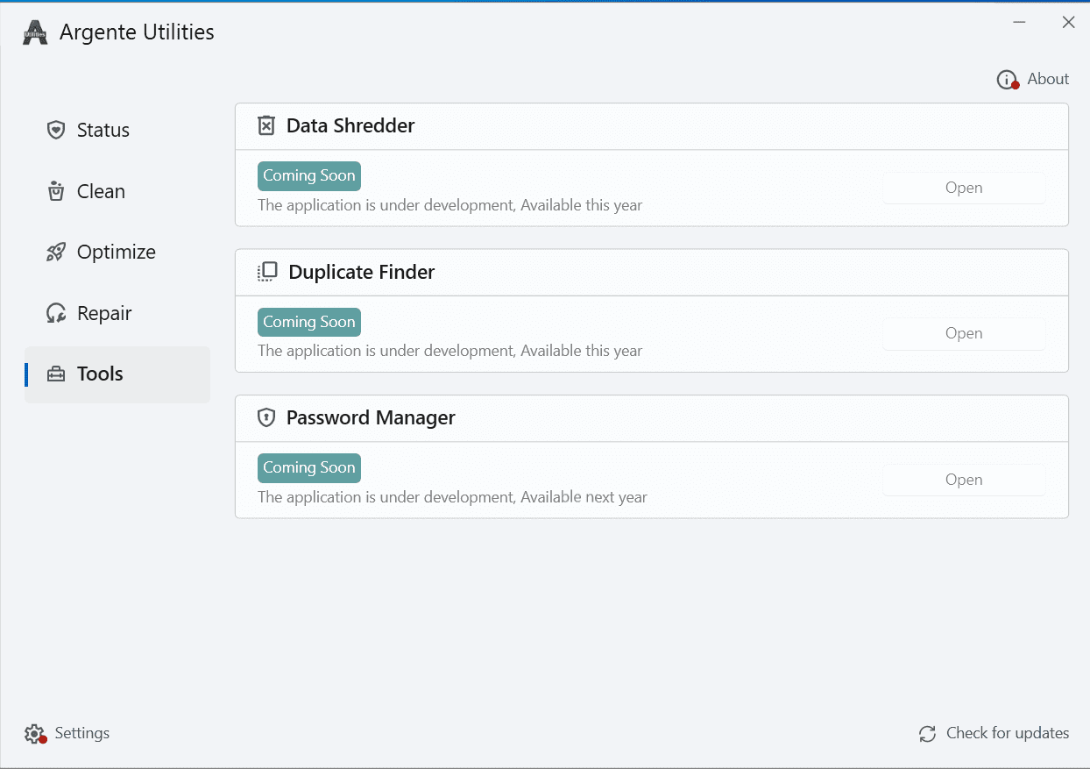Click the Tools toolbox icon

pos(56,374)
